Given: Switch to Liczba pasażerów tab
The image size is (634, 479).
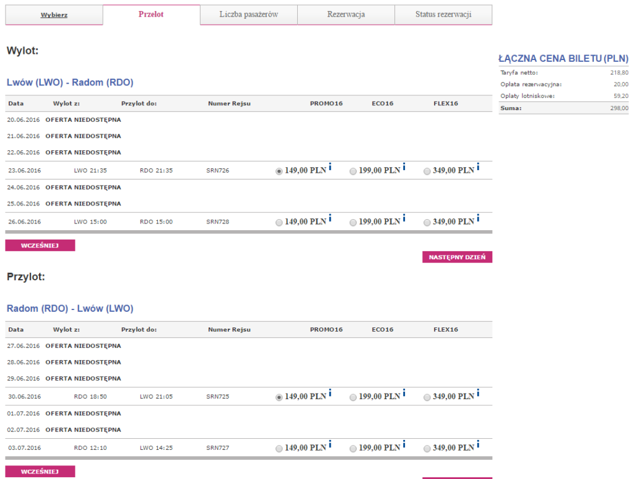Looking at the screenshot, I should [249, 15].
